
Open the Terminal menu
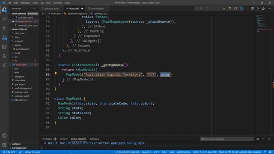click(x=57, y=3)
